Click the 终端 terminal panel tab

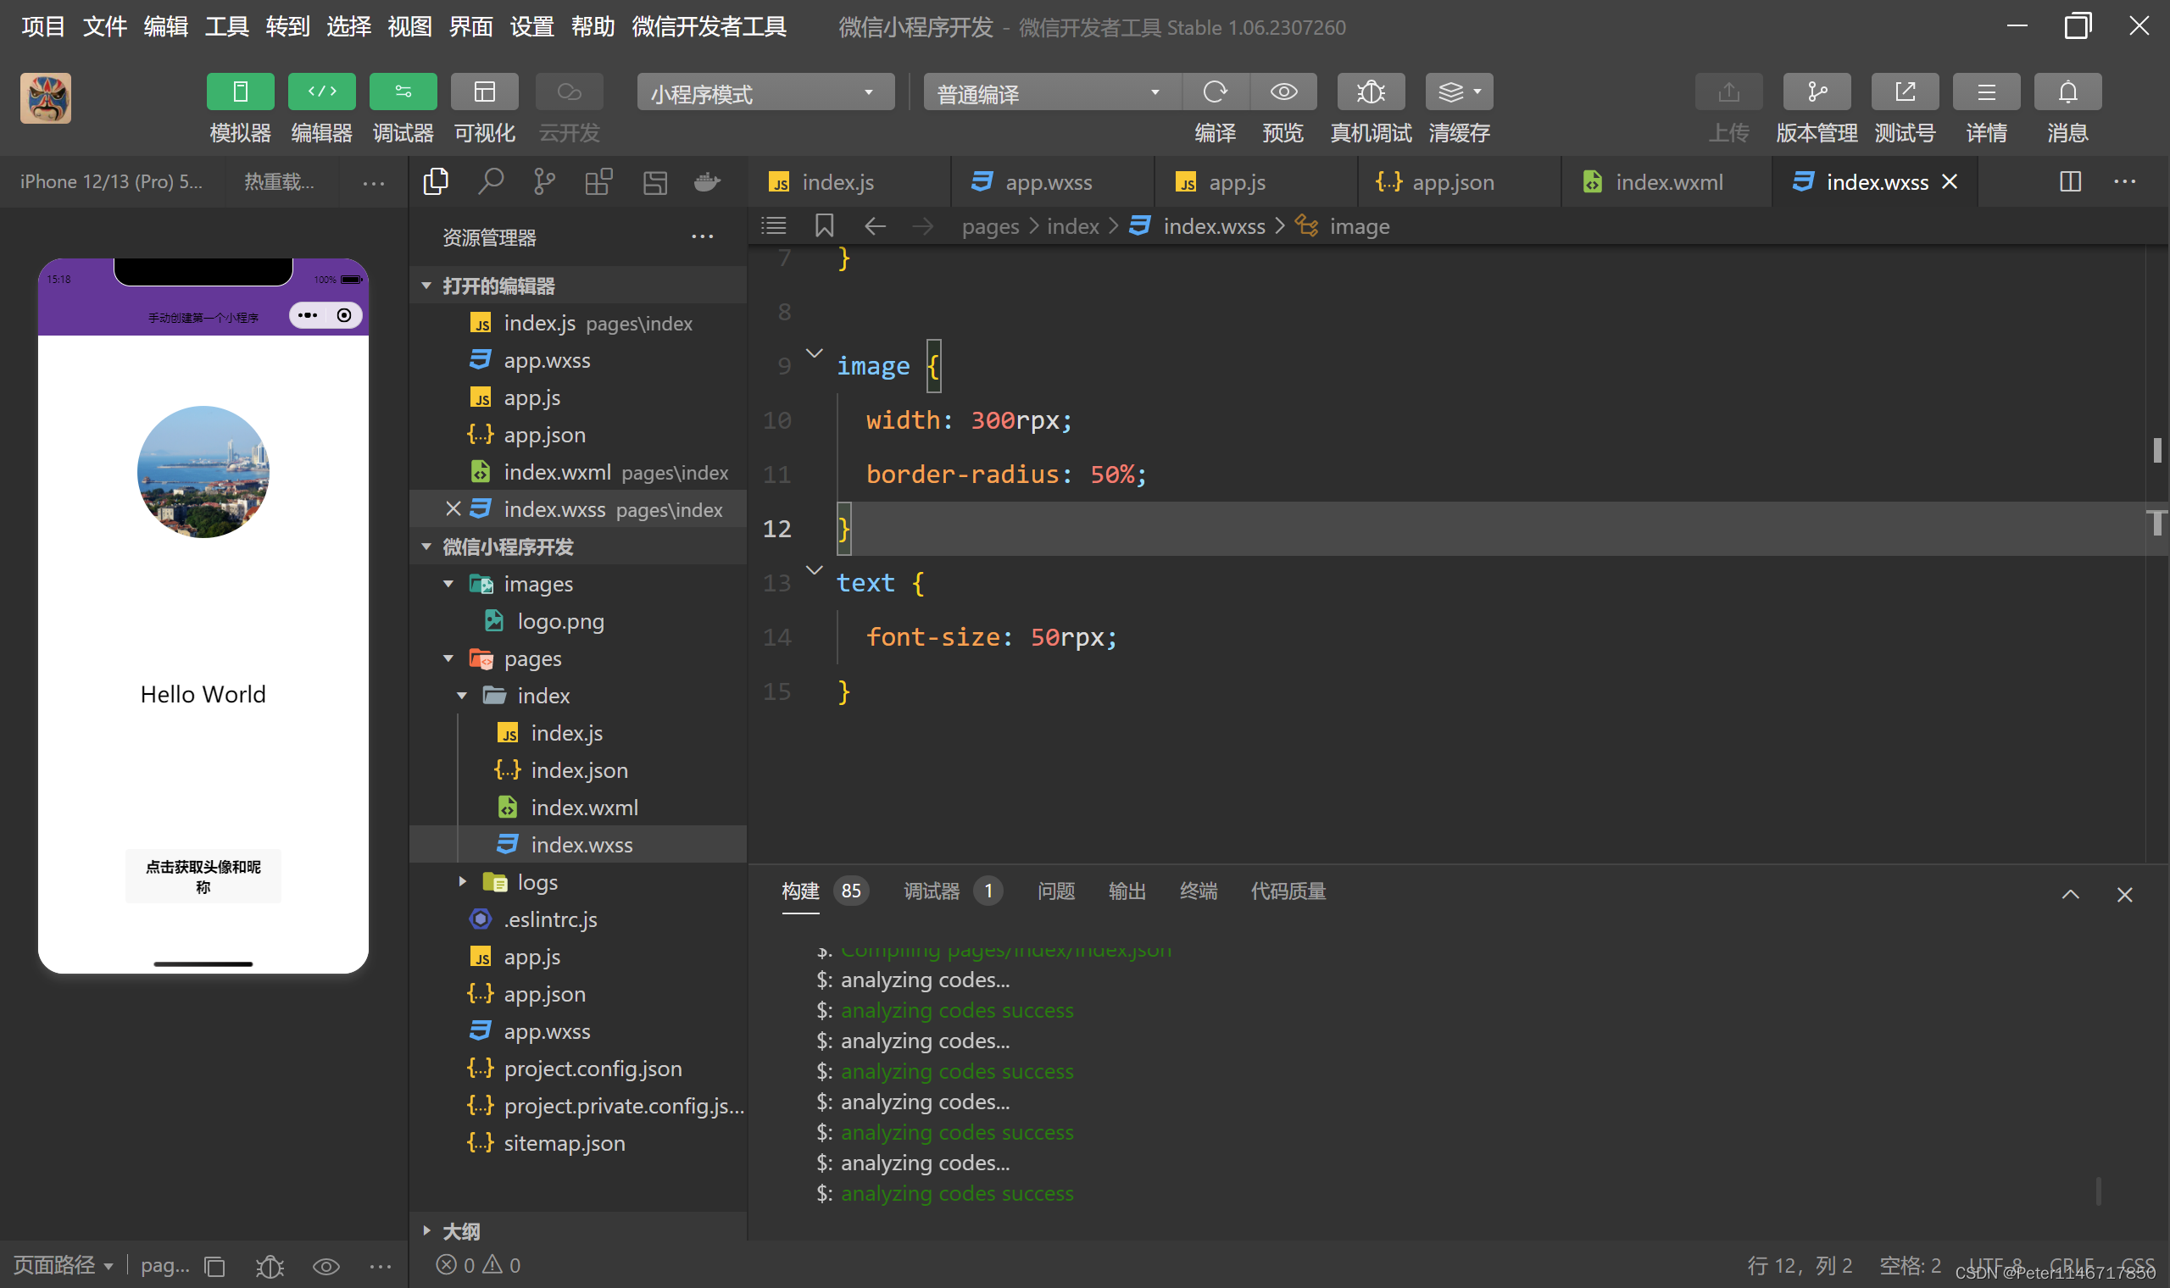[1198, 891]
